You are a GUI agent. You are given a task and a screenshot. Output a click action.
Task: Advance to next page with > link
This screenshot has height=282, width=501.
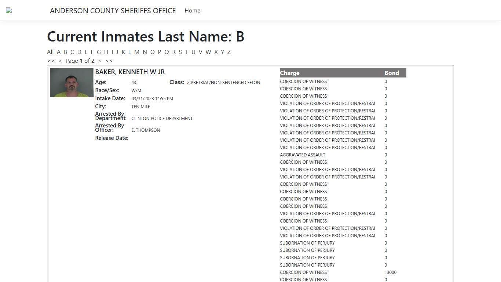(x=99, y=61)
